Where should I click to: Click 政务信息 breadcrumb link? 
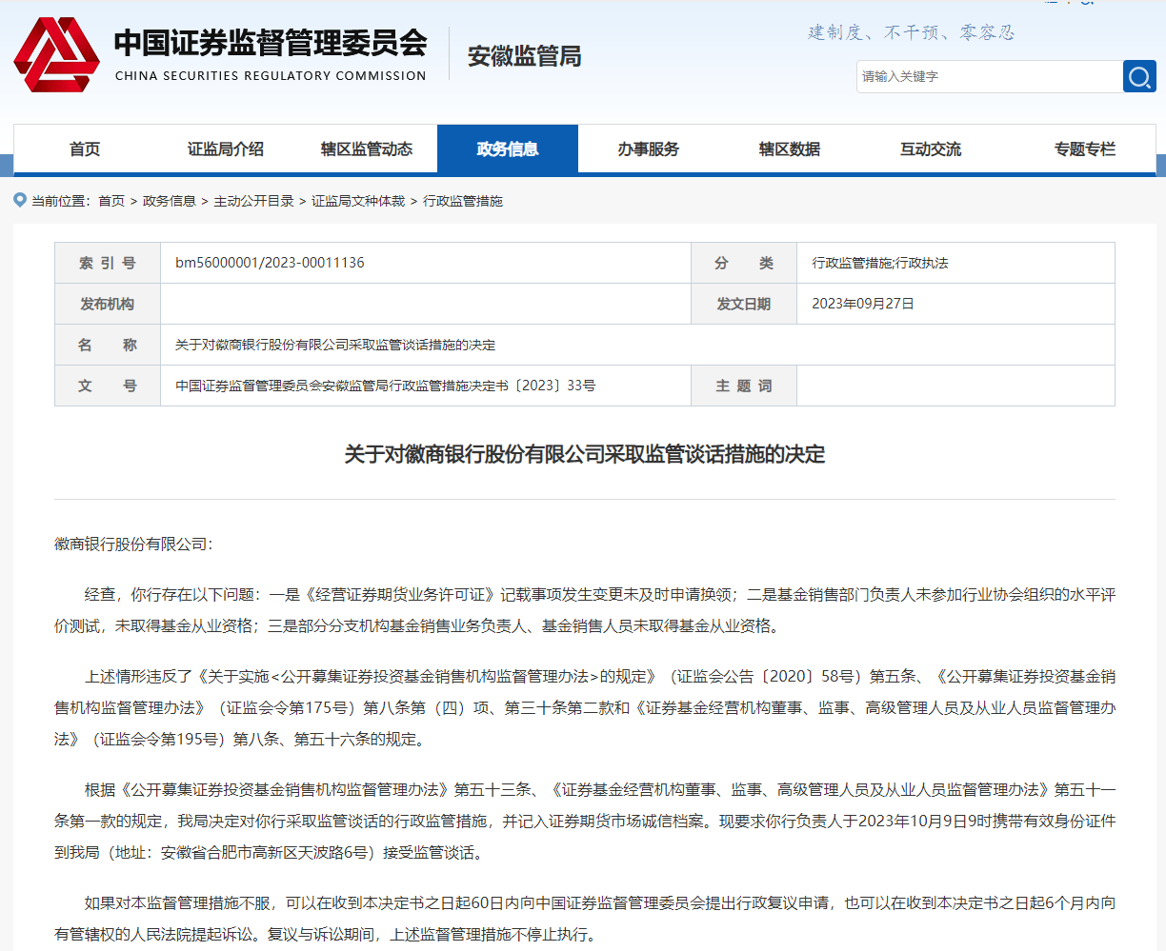[x=170, y=201]
